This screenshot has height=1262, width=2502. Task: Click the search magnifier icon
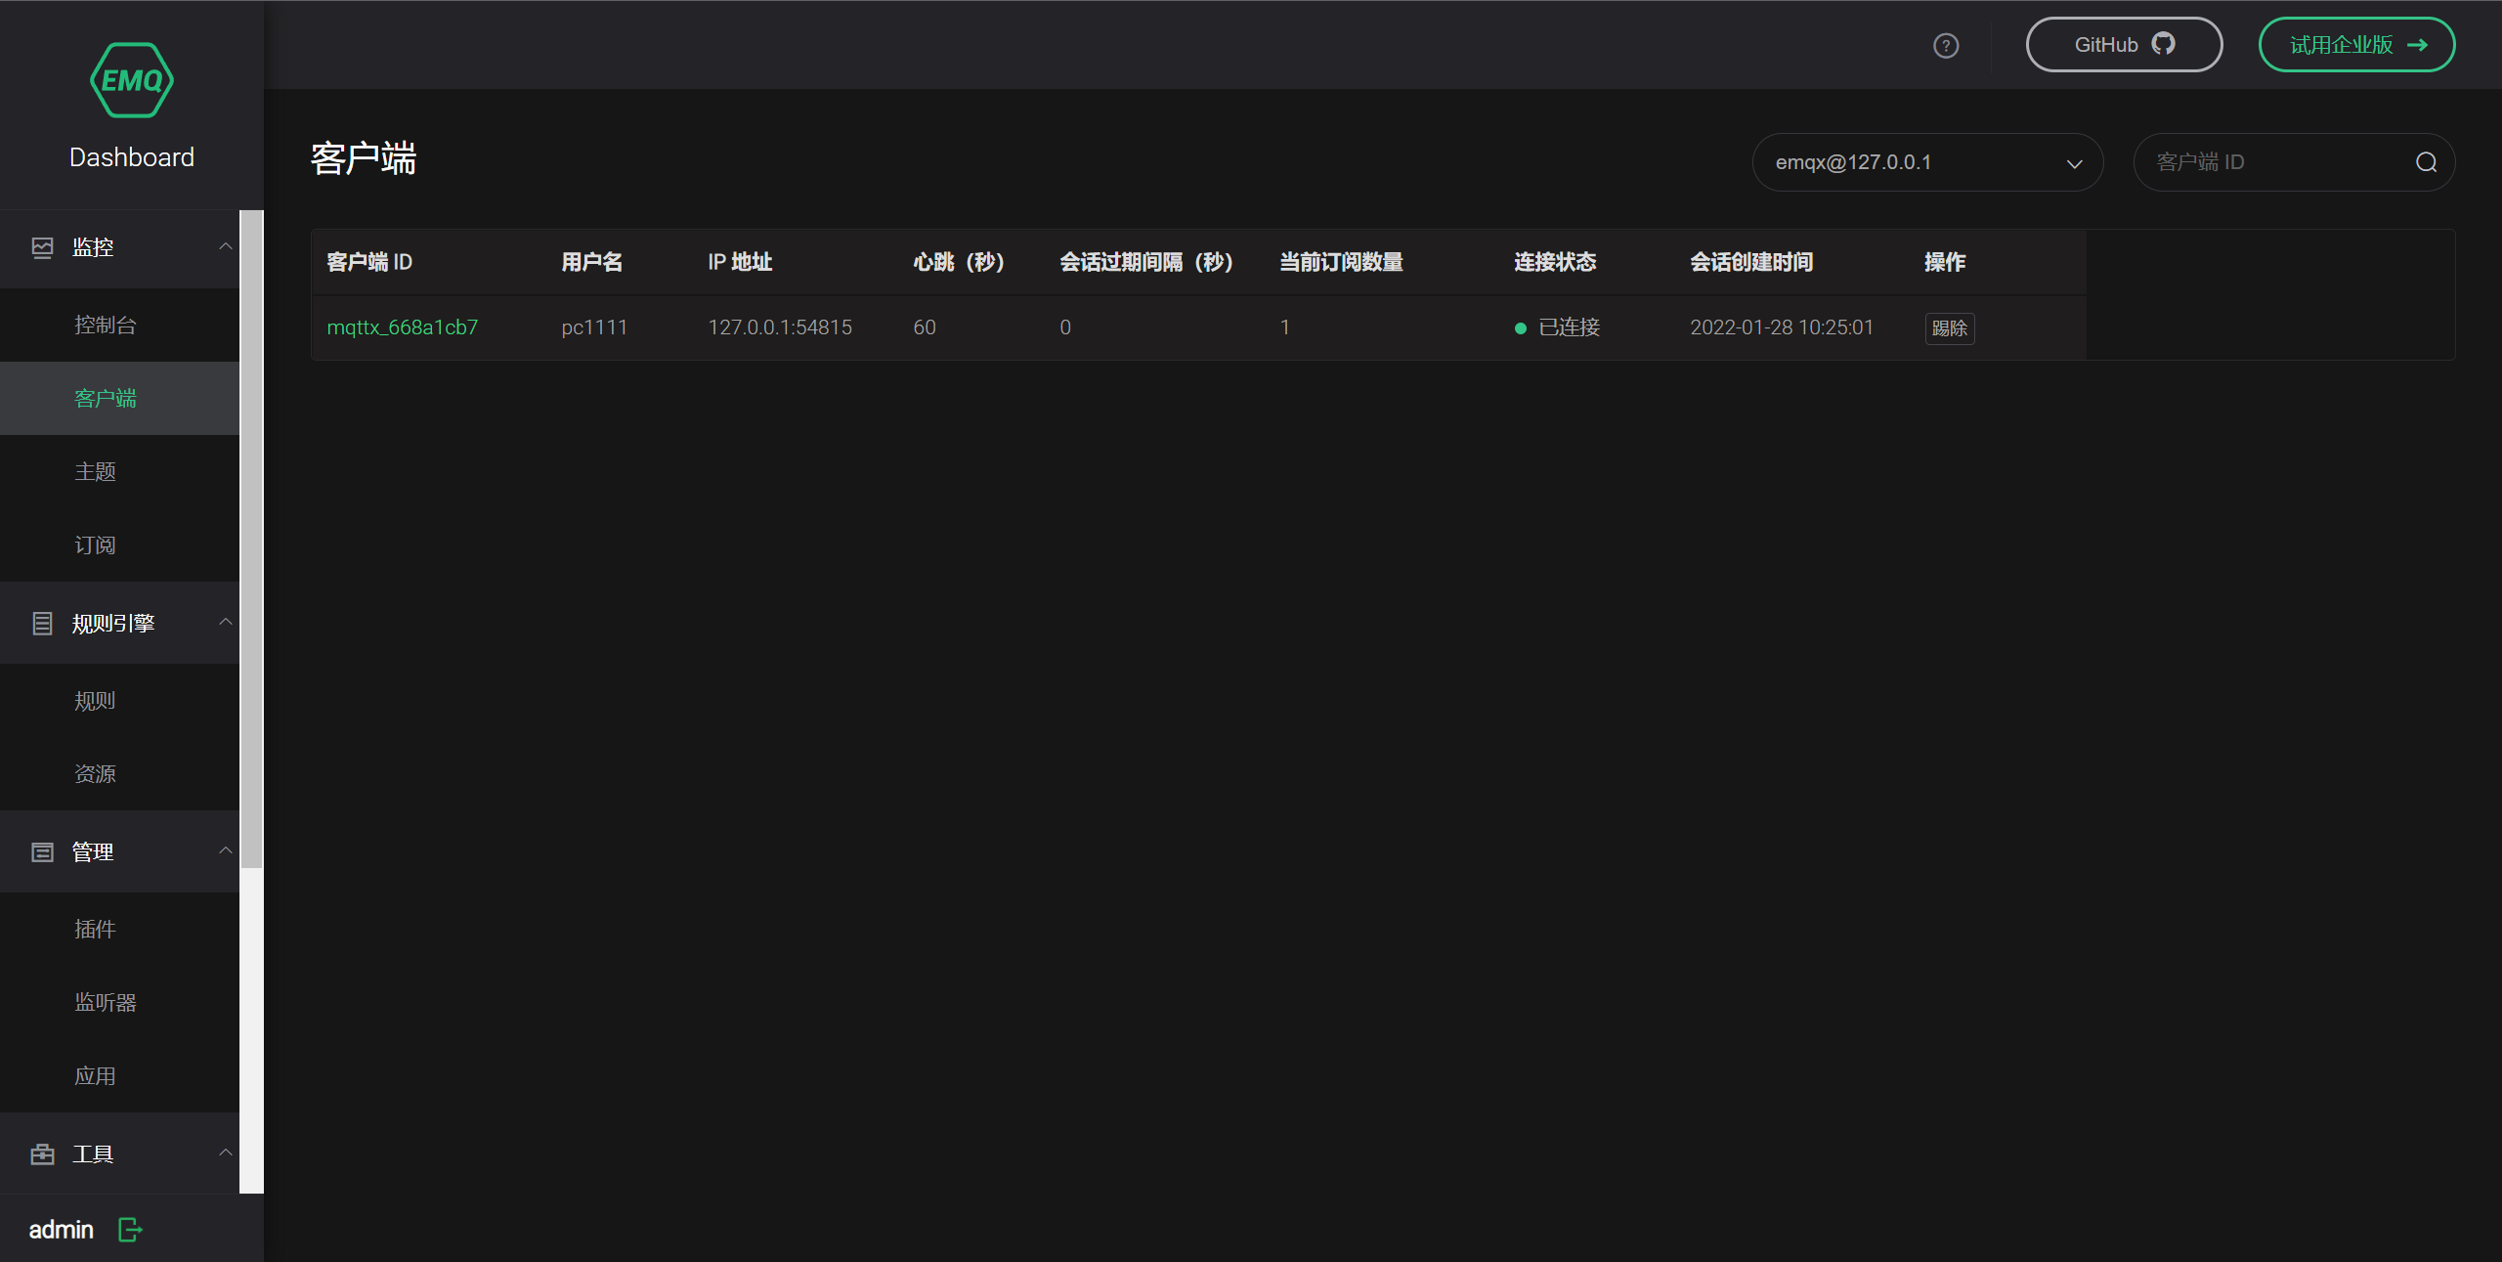coord(2426,162)
